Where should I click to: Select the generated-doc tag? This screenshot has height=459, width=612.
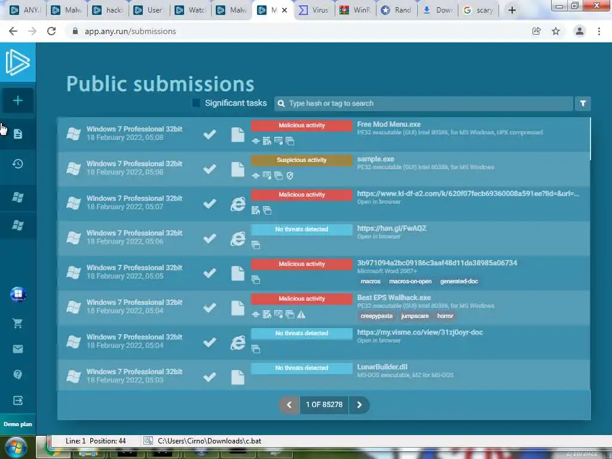pos(459,281)
